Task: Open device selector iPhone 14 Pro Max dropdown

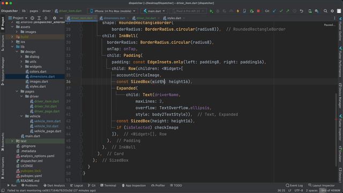Action: [113, 11]
